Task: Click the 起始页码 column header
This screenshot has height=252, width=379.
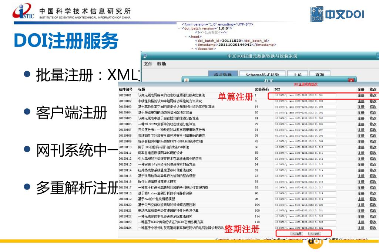Action: coord(262,89)
